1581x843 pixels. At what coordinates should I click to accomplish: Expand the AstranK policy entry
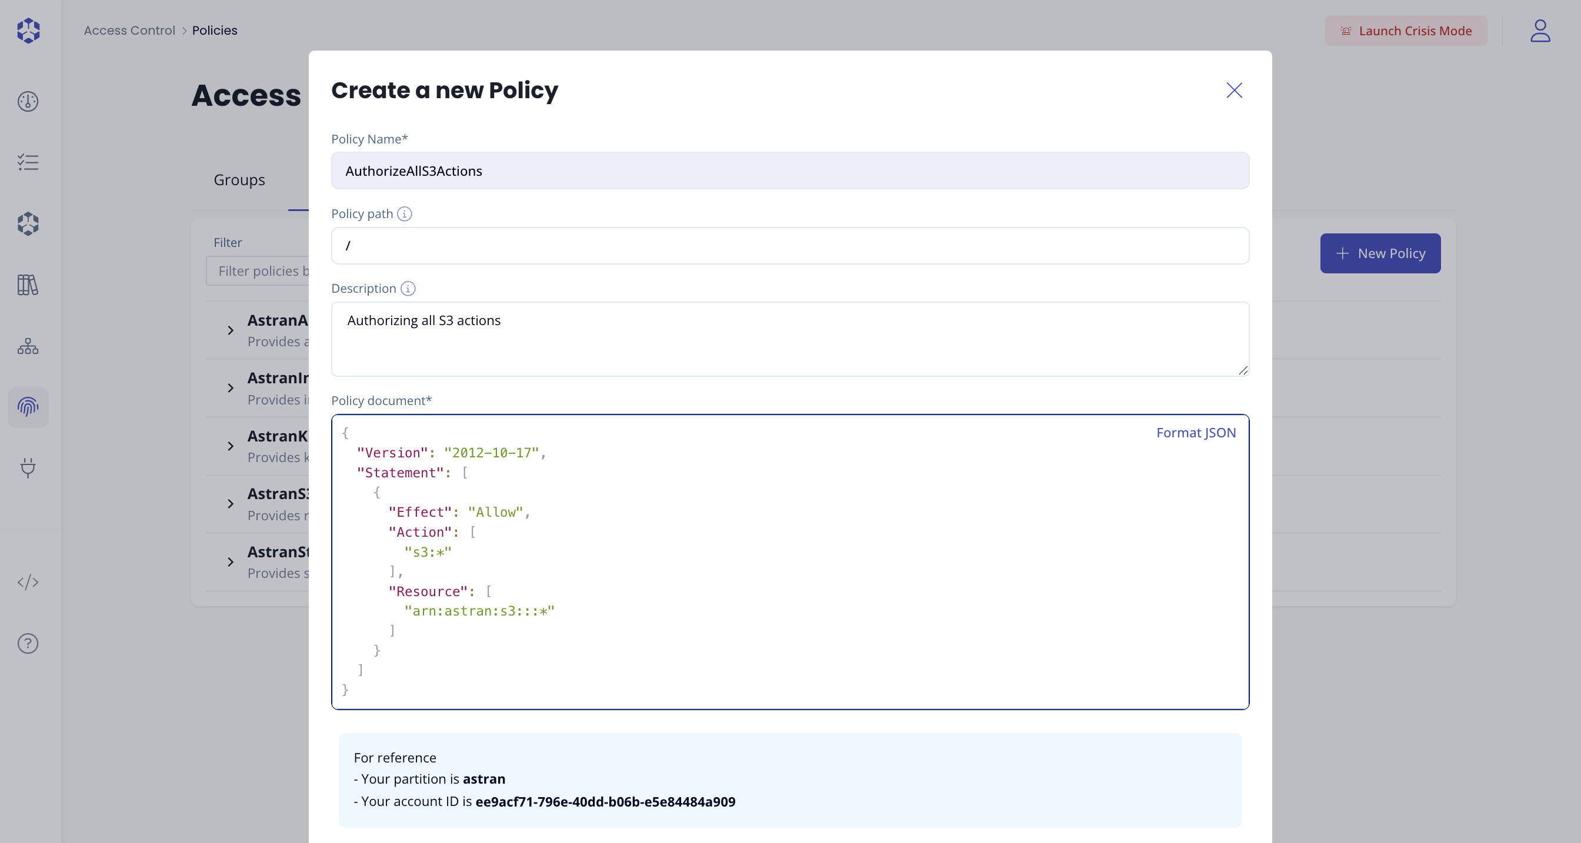(230, 447)
